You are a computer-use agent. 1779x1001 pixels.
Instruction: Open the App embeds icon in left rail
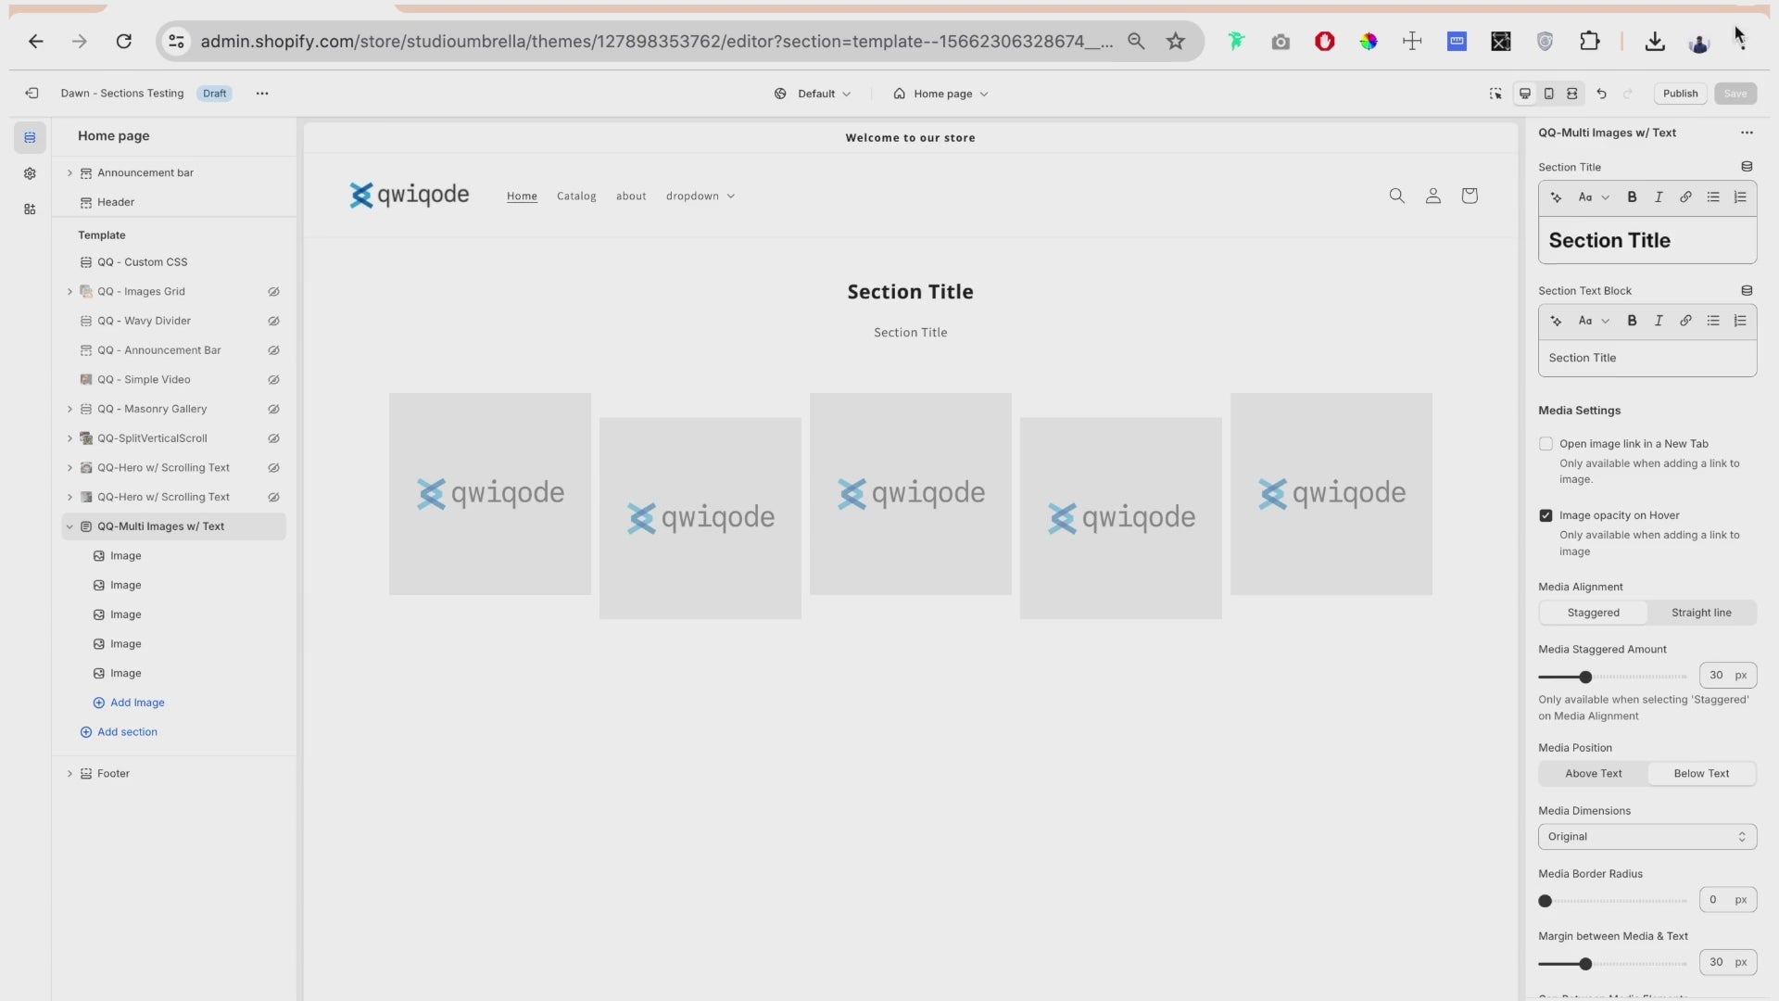[30, 209]
